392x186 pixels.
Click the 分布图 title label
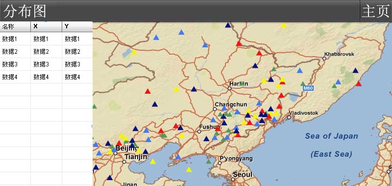25,11
